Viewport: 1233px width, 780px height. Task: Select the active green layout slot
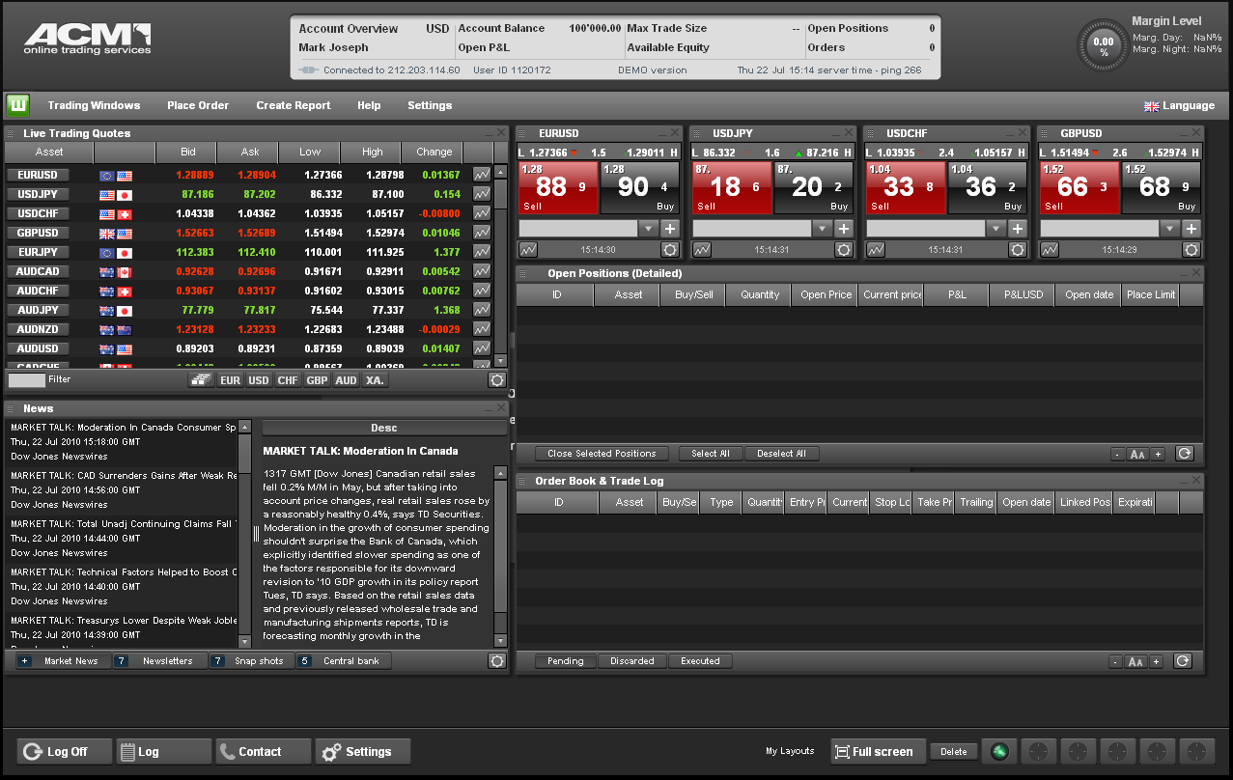coord(999,751)
